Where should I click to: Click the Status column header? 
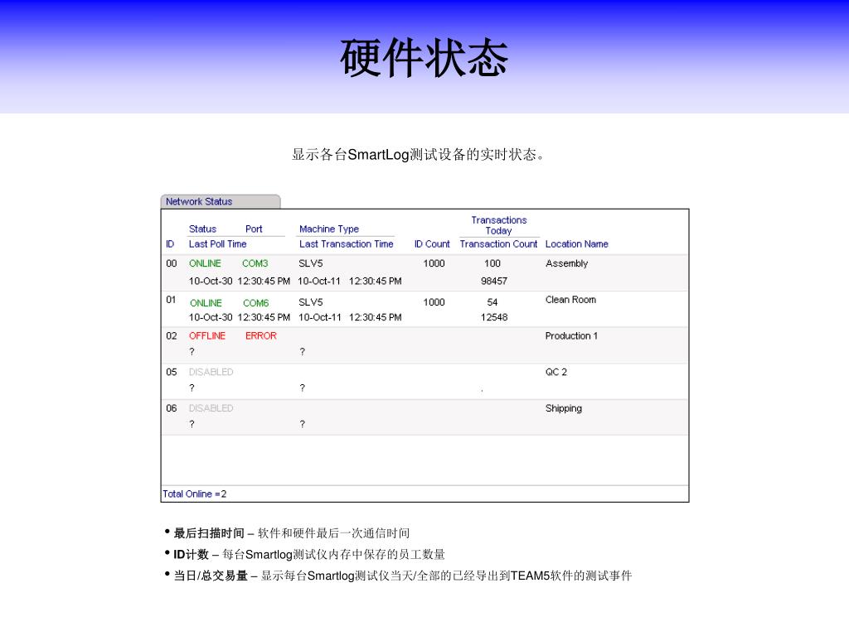coord(202,229)
